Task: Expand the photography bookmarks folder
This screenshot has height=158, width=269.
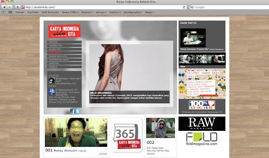Action: tap(133, 12)
